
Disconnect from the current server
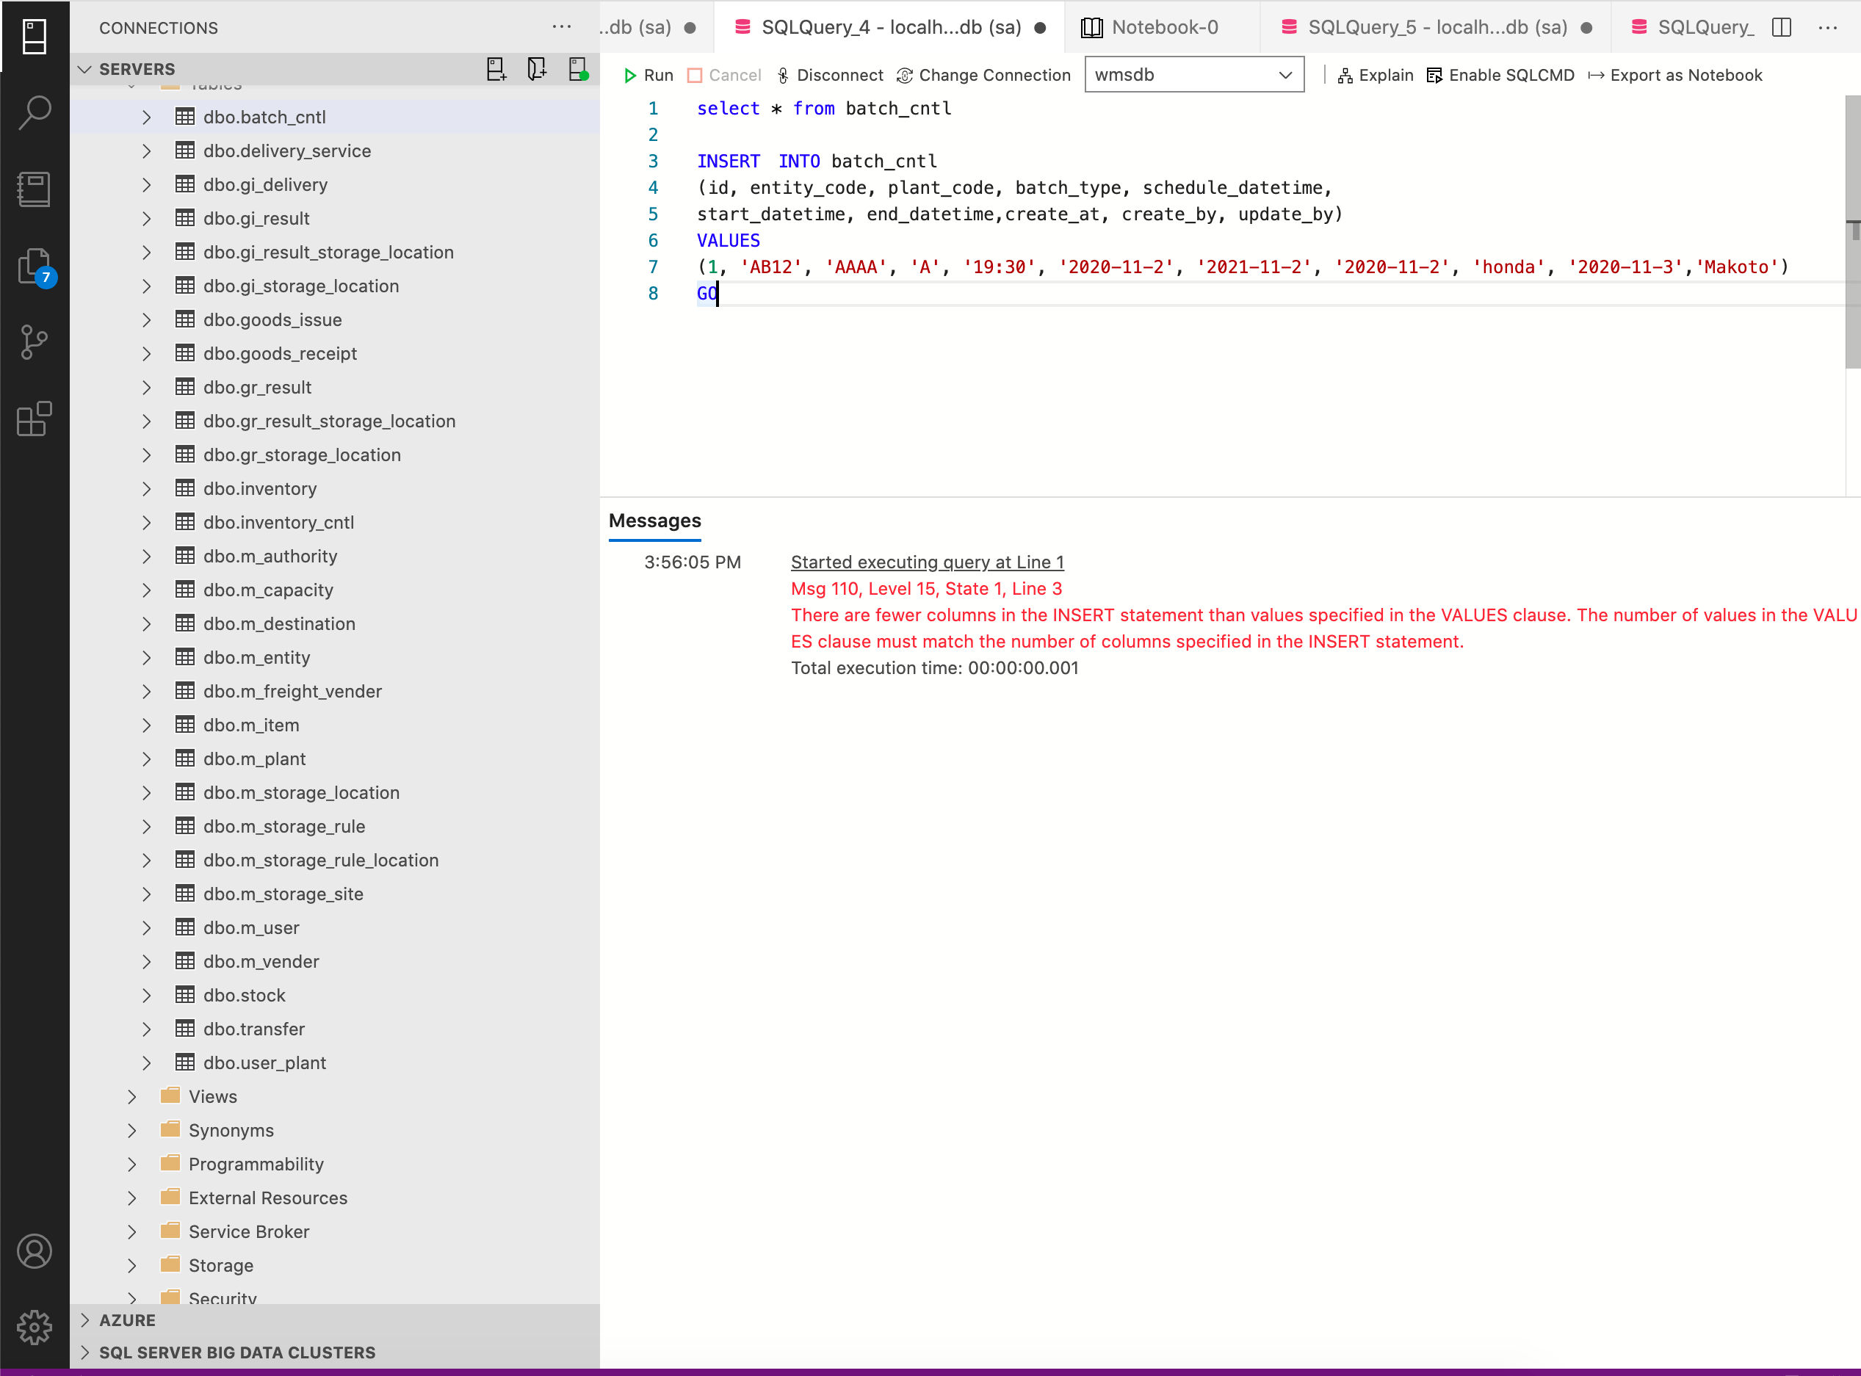830,75
